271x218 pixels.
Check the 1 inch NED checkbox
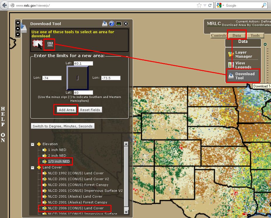[x=44, y=150]
